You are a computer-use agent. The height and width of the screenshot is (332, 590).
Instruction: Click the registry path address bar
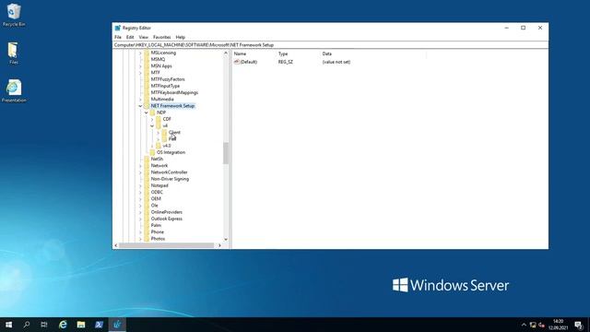point(330,45)
